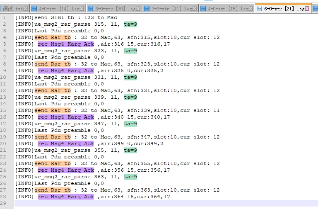Close the 6-0-str [20].log tab
The width and height of the screenshot is (318, 209).
click(138, 9)
